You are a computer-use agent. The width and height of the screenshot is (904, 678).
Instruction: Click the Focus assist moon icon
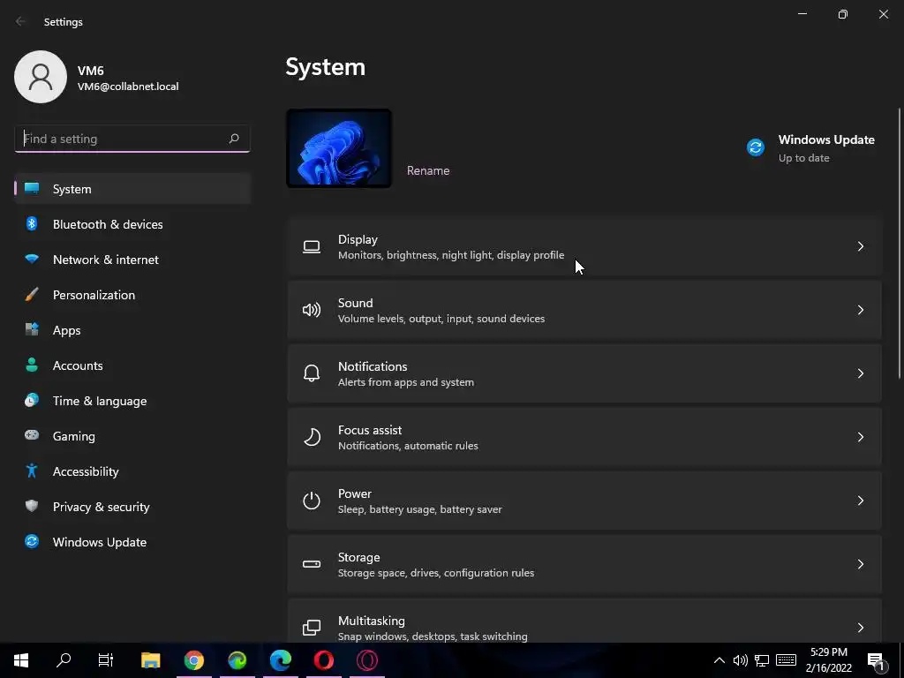pyautogui.click(x=312, y=437)
